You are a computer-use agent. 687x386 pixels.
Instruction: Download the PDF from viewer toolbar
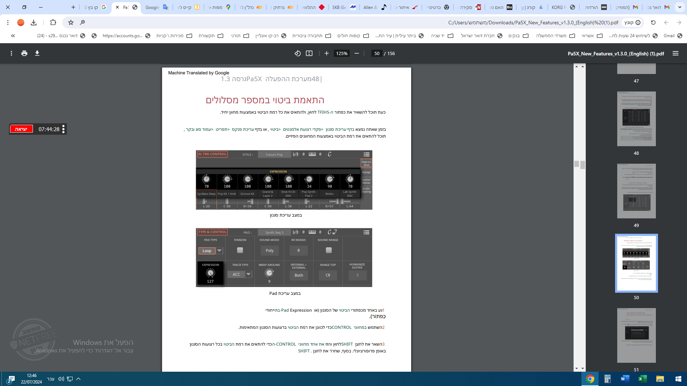click(37, 53)
